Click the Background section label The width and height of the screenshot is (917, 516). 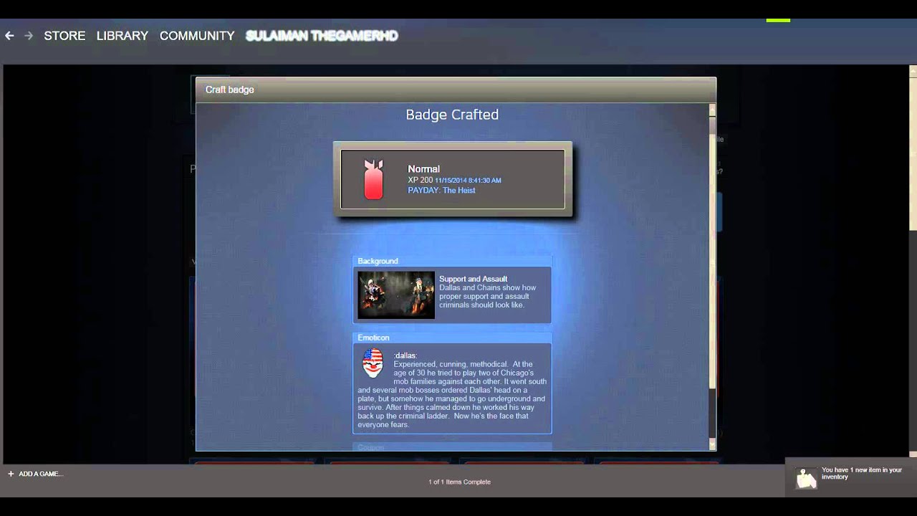378,261
